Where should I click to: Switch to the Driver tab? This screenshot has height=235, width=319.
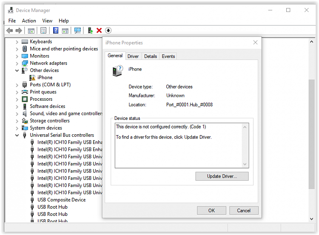(x=133, y=57)
